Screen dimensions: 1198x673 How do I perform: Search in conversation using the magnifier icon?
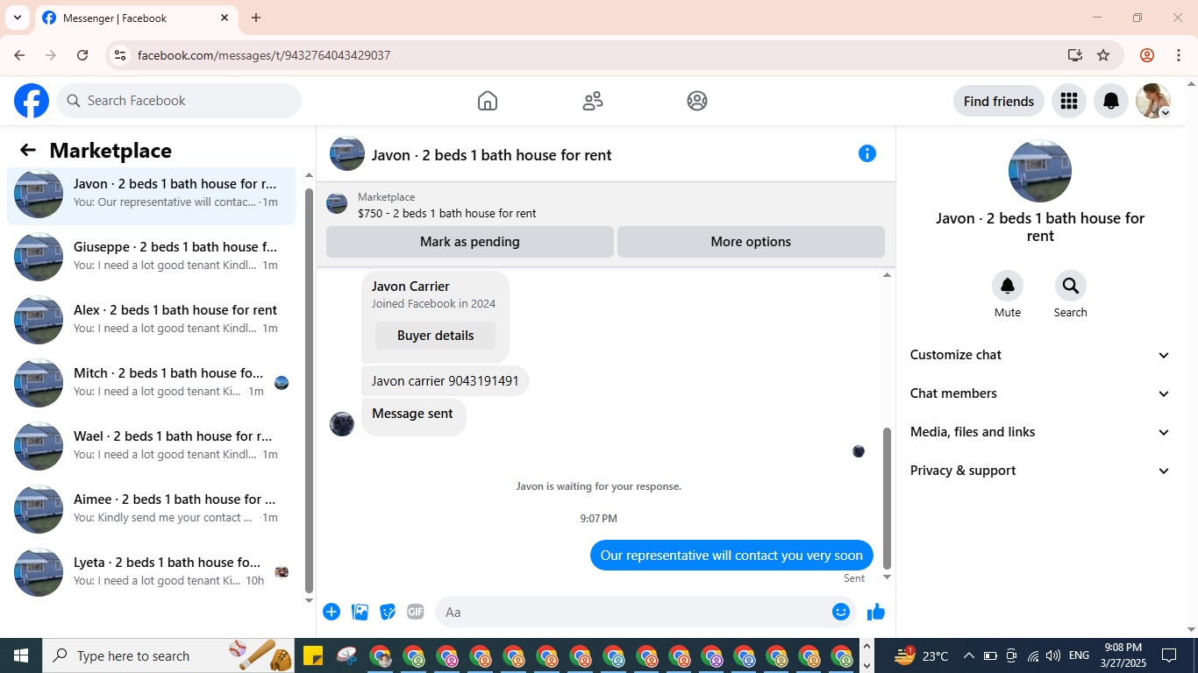tap(1071, 286)
